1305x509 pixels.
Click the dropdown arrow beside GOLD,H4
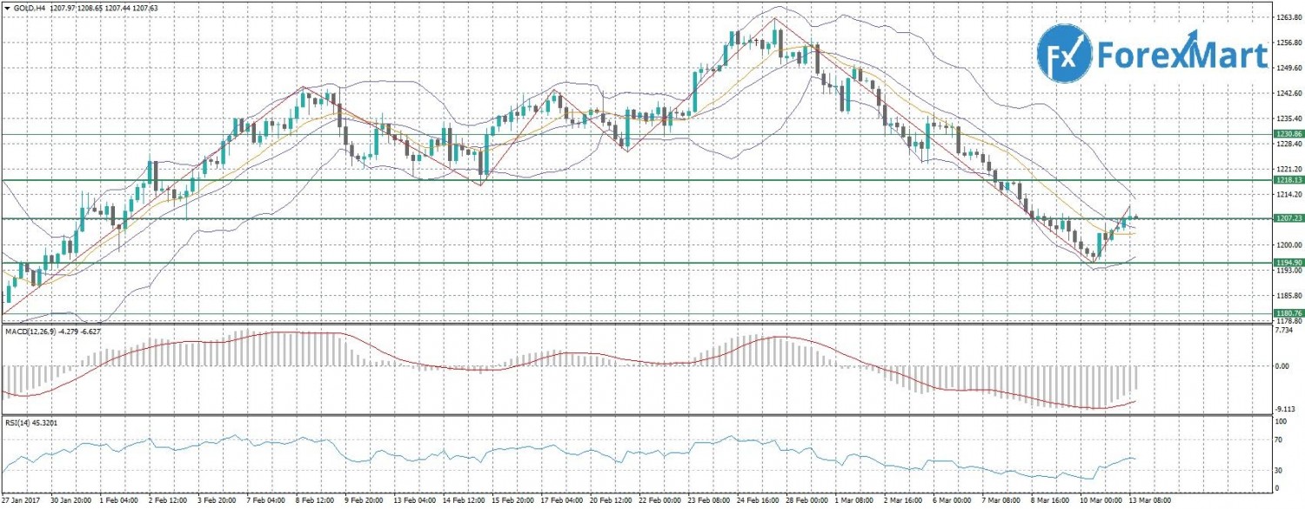(x=6, y=6)
